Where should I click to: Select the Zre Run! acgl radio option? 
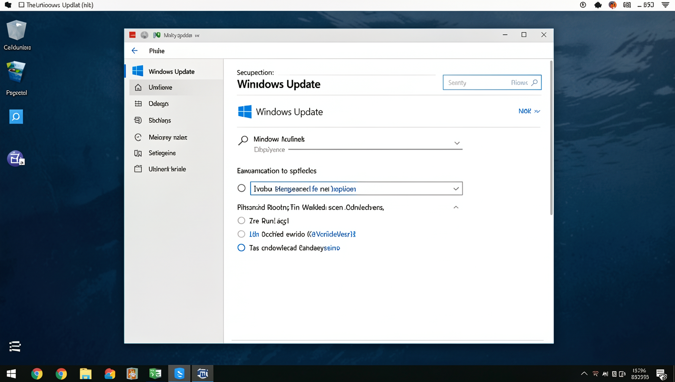[x=241, y=221]
